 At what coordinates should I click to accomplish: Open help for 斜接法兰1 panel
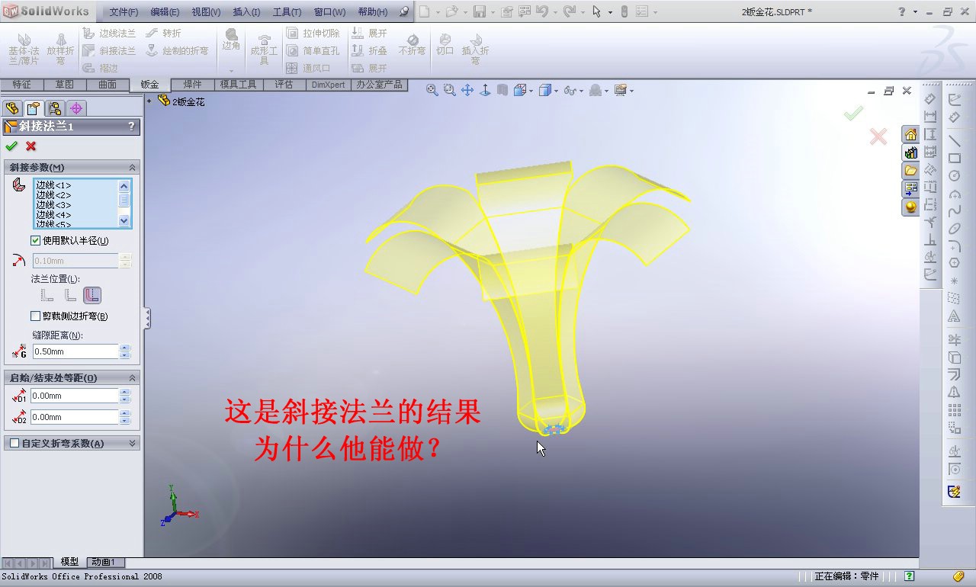(131, 127)
